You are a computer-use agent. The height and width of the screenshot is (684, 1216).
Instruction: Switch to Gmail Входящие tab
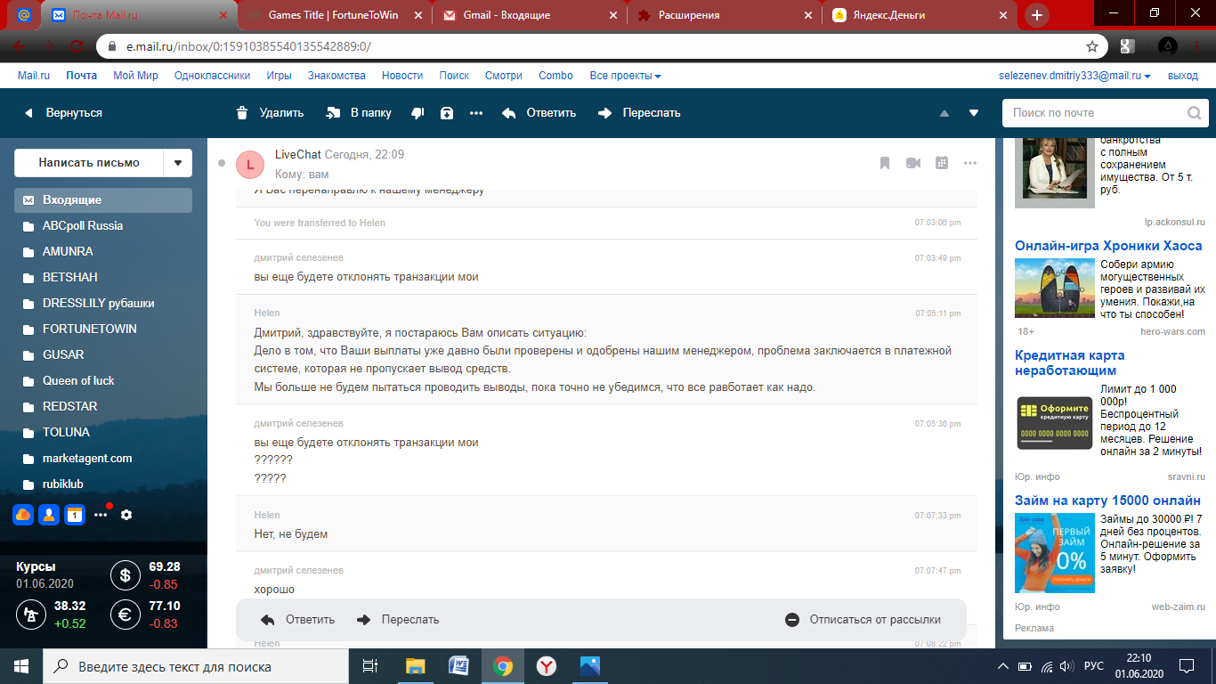point(531,15)
